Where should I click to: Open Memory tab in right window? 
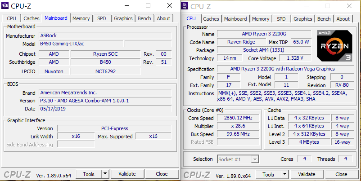(261, 19)
